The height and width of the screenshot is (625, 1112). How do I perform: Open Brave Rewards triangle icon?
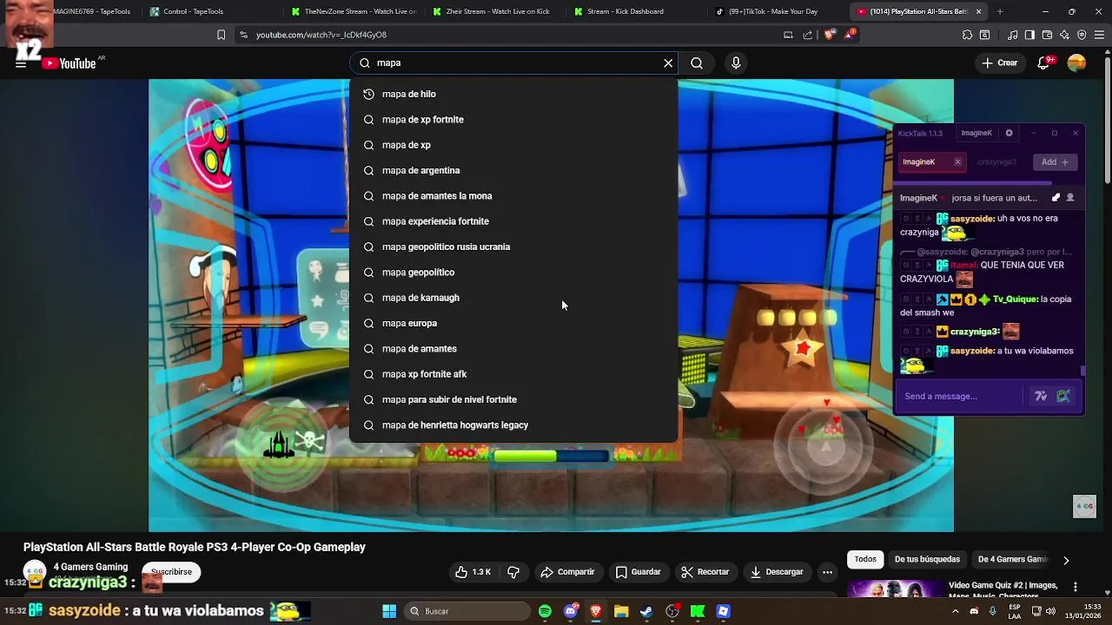coord(850,35)
